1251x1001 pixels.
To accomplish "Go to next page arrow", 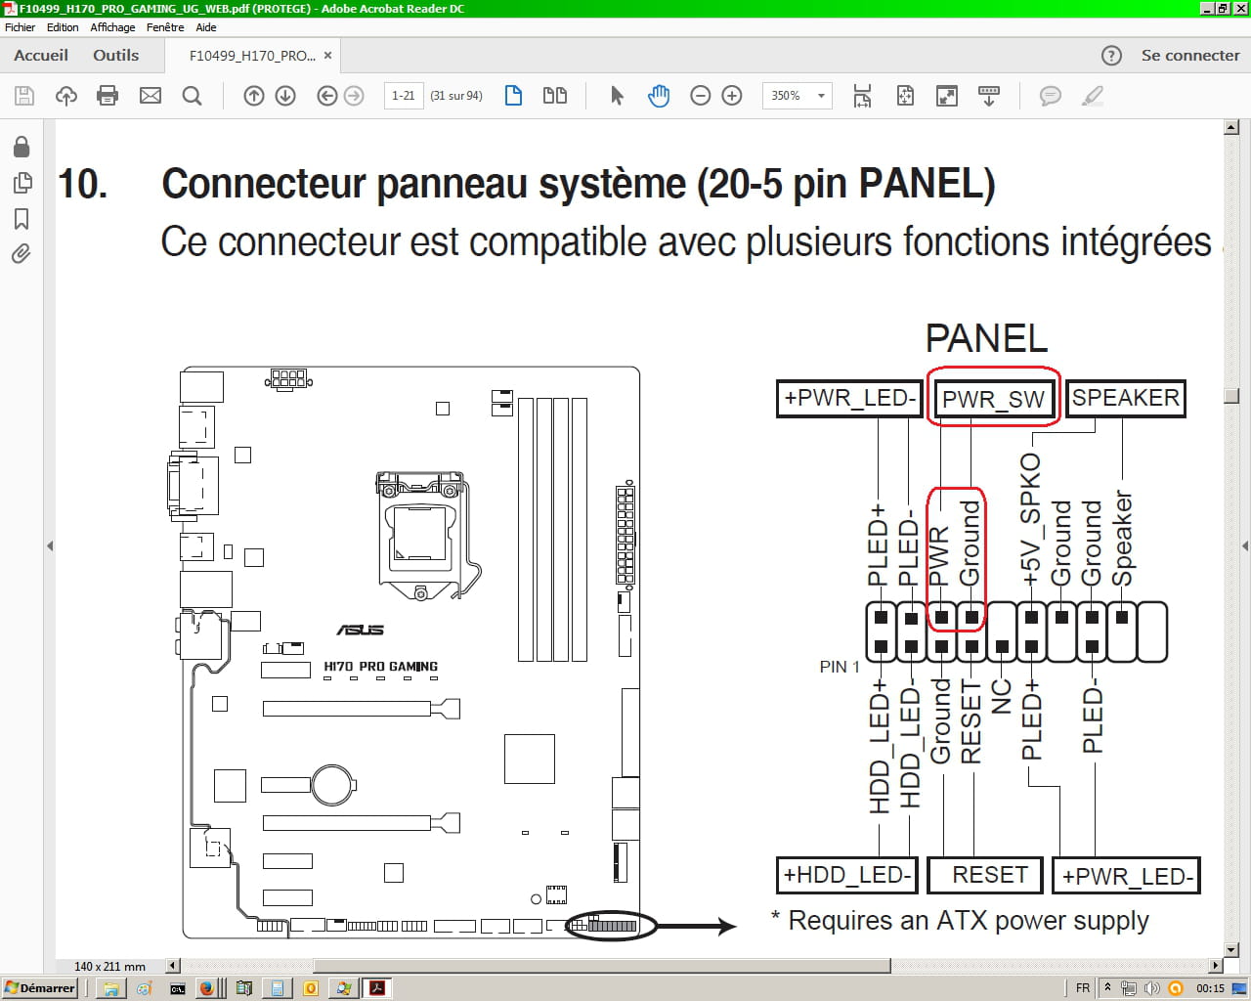I will point(285,96).
